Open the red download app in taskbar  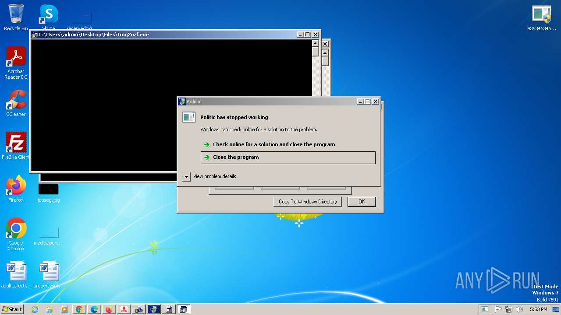click(124, 309)
